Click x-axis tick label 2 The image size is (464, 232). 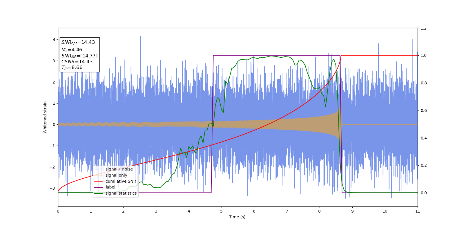pos(123,211)
